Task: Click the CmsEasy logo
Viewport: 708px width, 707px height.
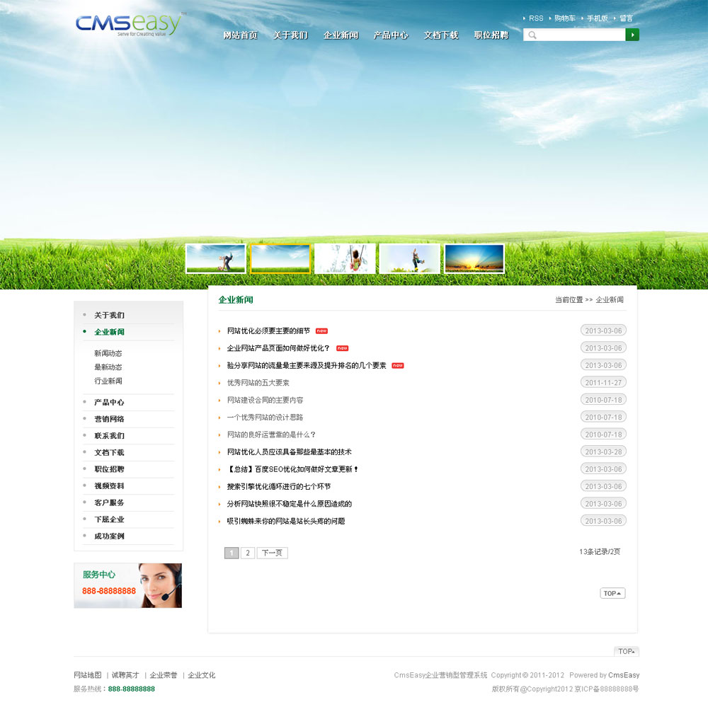Action: (x=128, y=24)
